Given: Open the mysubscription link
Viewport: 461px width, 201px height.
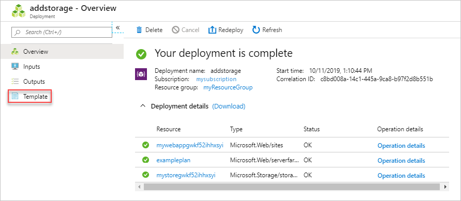Looking at the screenshot, I should tap(216, 79).
